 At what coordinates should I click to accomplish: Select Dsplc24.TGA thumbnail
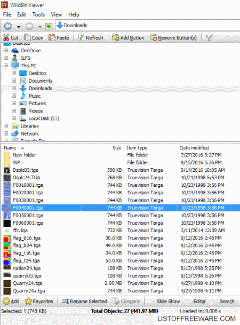7,178
